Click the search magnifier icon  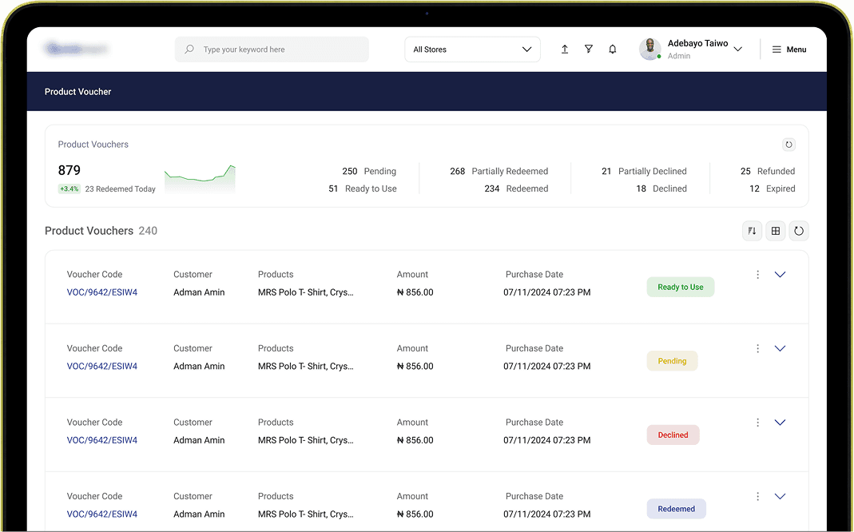189,49
